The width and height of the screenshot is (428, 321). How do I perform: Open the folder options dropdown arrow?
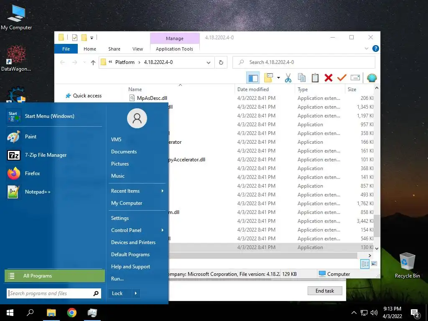pyautogui.click(x=278, y=78)
